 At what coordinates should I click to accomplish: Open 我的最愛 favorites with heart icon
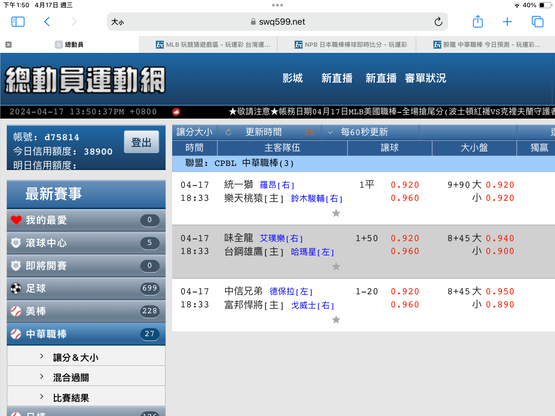point(16,220)
